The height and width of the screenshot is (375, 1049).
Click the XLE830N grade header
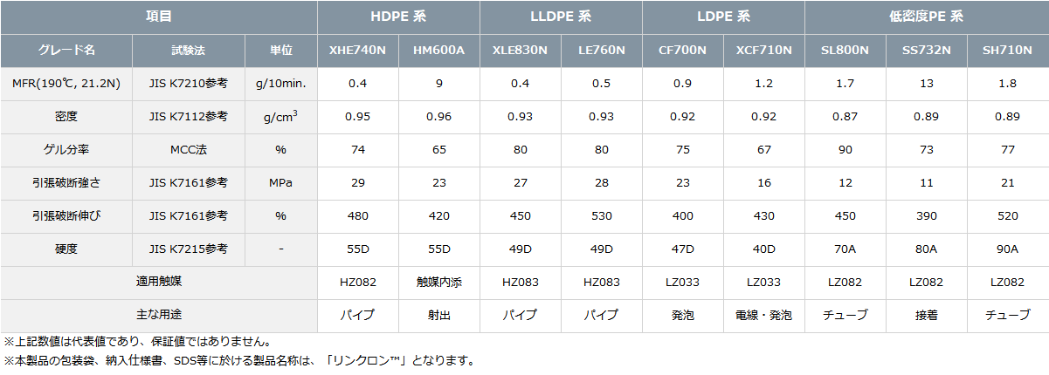[x=521, y=51]
